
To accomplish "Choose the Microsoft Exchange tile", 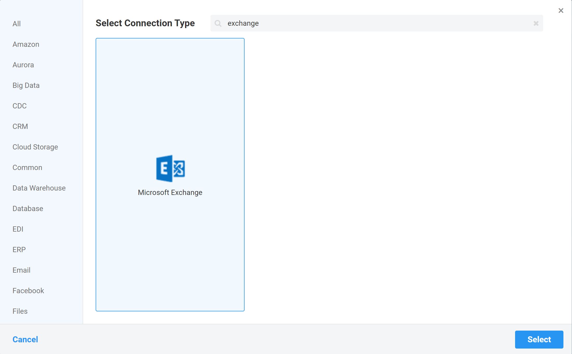I will tap(170, 174).
